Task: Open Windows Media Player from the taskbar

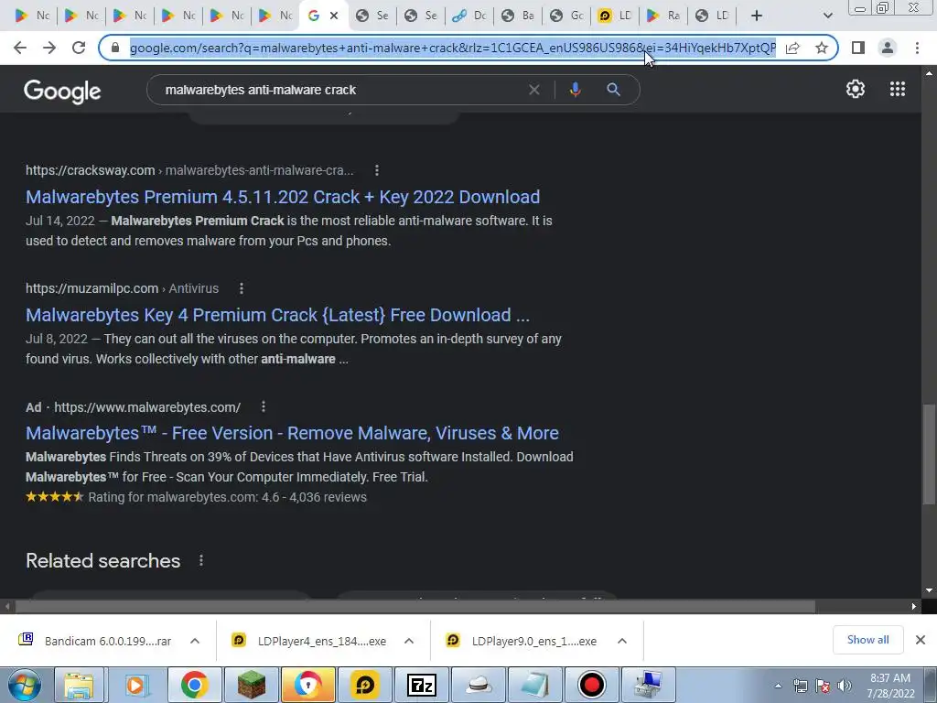Action: (135, 685)
